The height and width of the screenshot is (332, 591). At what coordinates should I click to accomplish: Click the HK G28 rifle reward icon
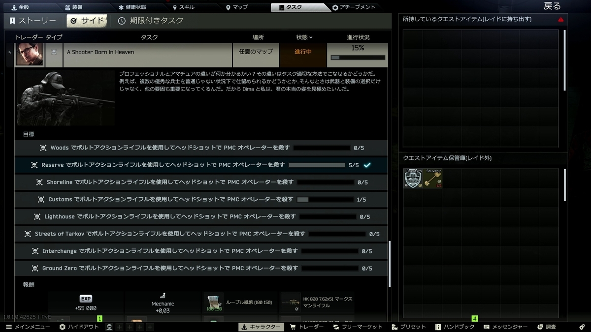[290, 303]
